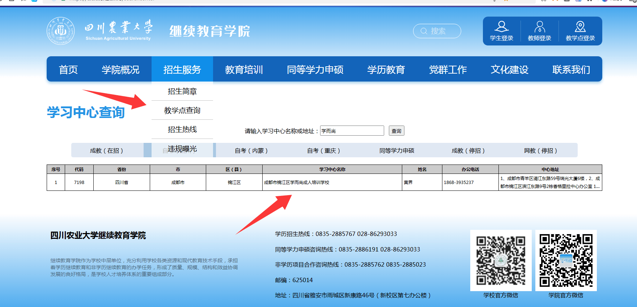
Task: Select 招生简章 from the dropdown menu
Action: click(x=182, y=91)
